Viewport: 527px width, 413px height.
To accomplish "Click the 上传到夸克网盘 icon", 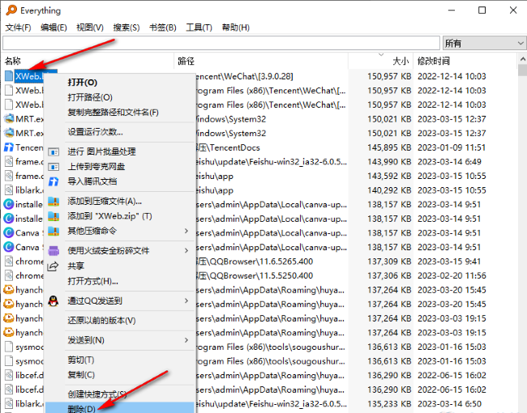I will pyautogui.click(x=54, y=166).
